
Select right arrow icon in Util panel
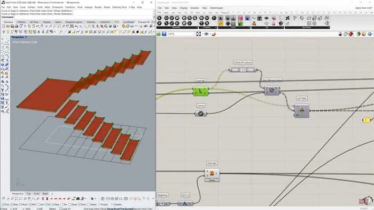click(267, 18)
